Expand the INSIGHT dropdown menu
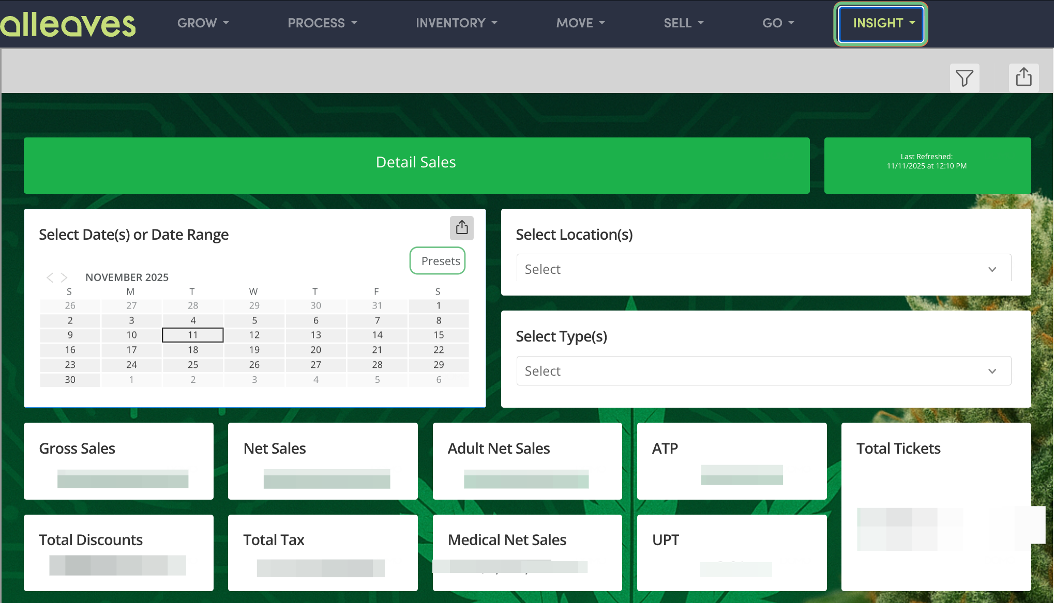Viewport: 1054px width, 603px height. (881, 24)
